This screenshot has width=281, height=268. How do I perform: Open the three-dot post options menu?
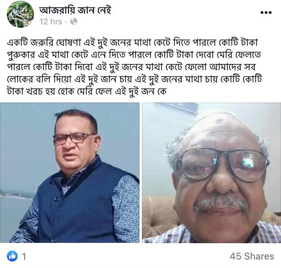pyautogui.click(x=266, y=12)
